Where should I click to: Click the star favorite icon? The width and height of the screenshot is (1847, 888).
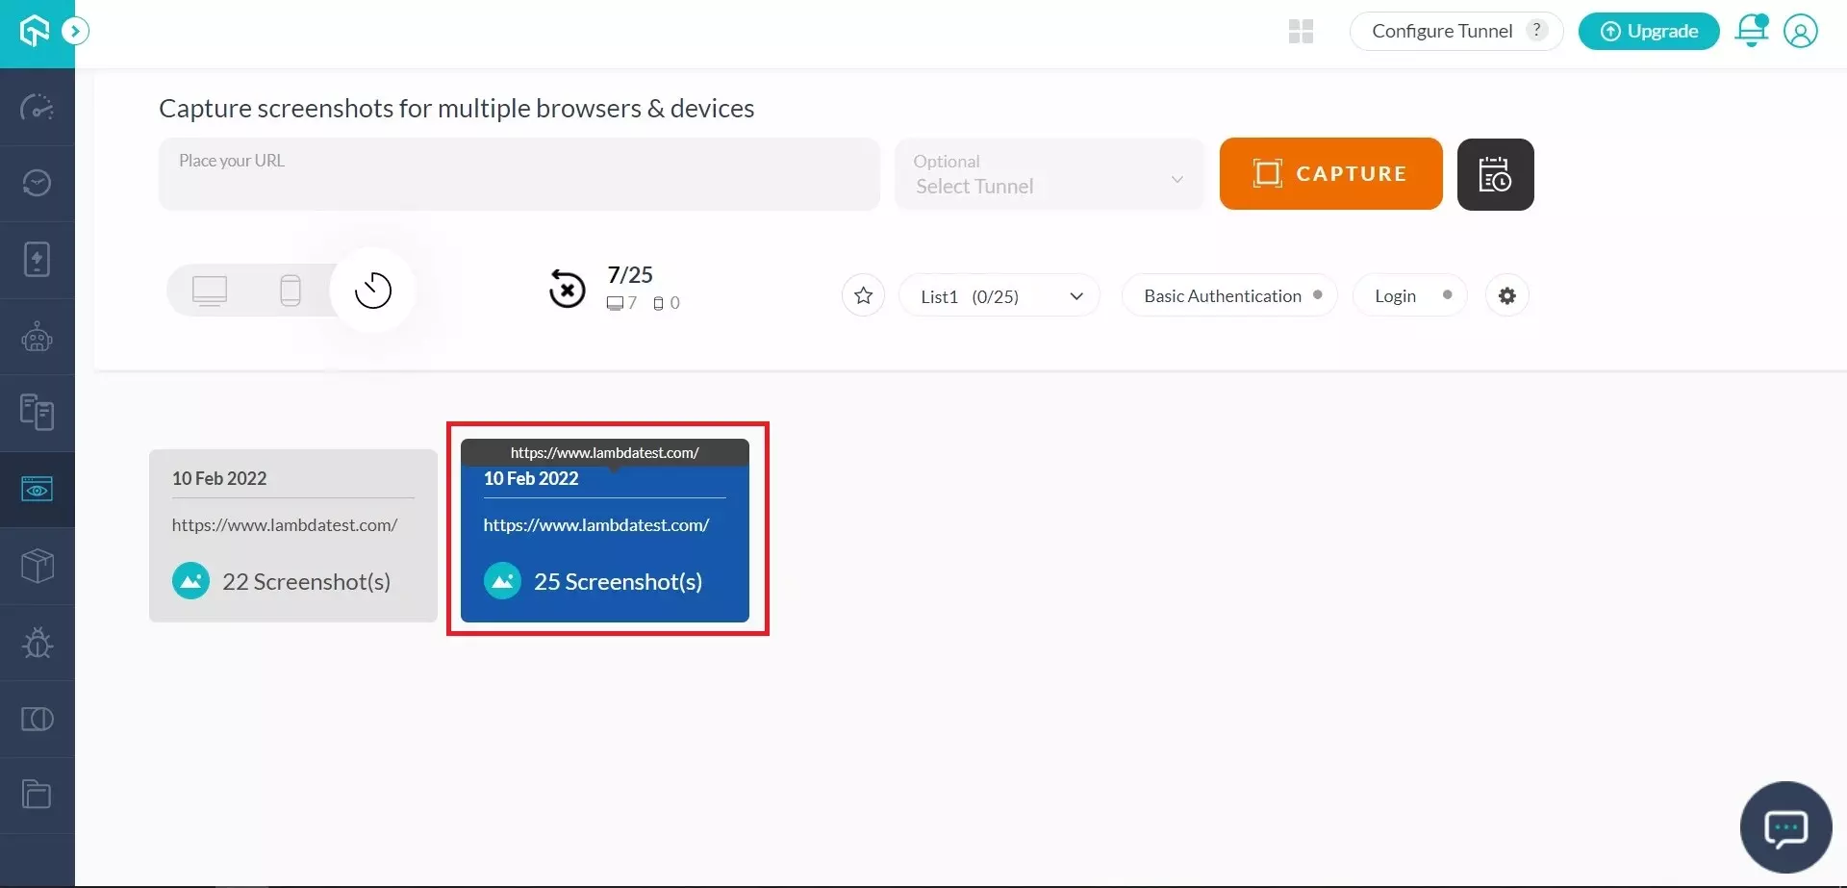pos(863,295)
